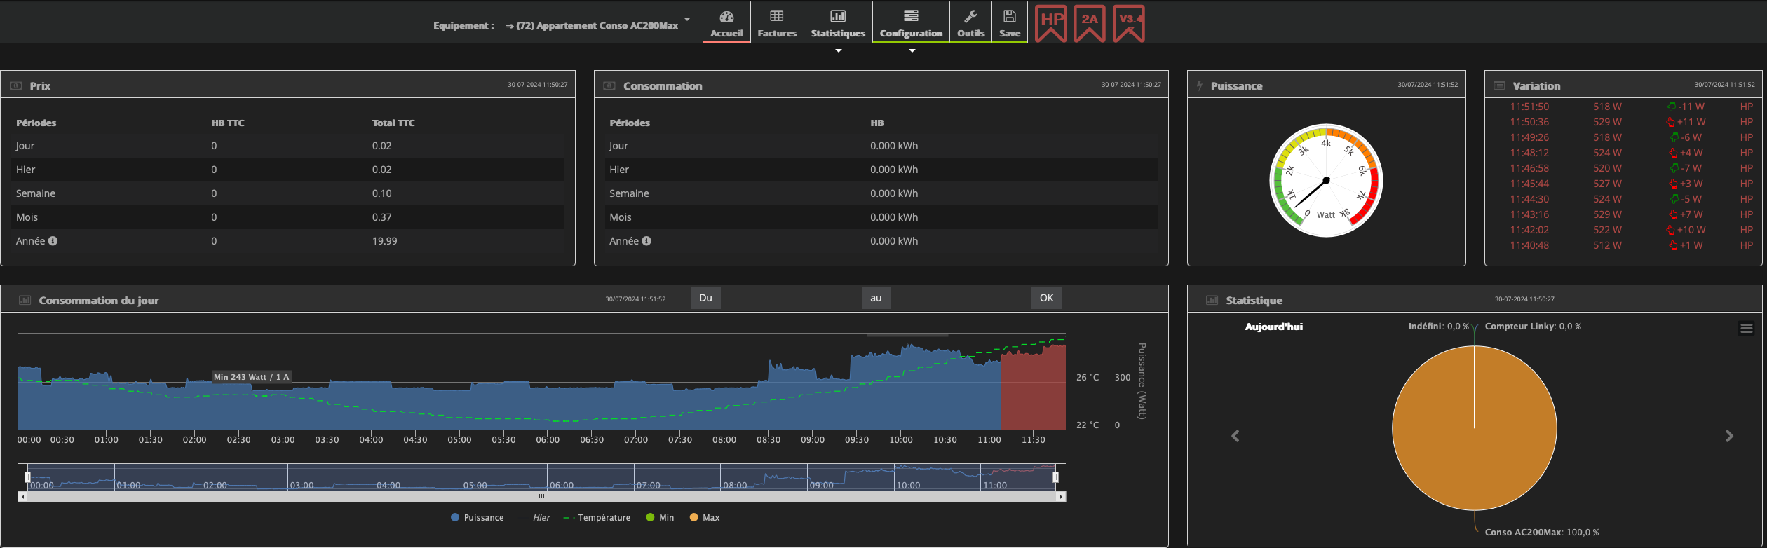Click the Du start date button
The image size is (1767, 548).
pos(705,298)
